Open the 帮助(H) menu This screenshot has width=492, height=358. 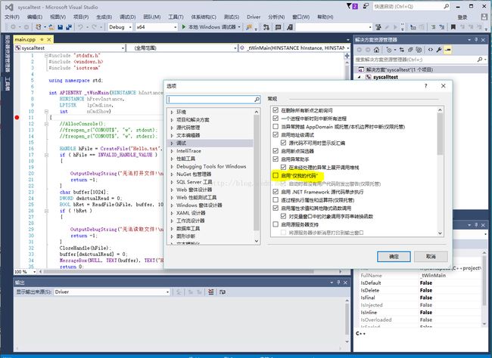[325, 17]
